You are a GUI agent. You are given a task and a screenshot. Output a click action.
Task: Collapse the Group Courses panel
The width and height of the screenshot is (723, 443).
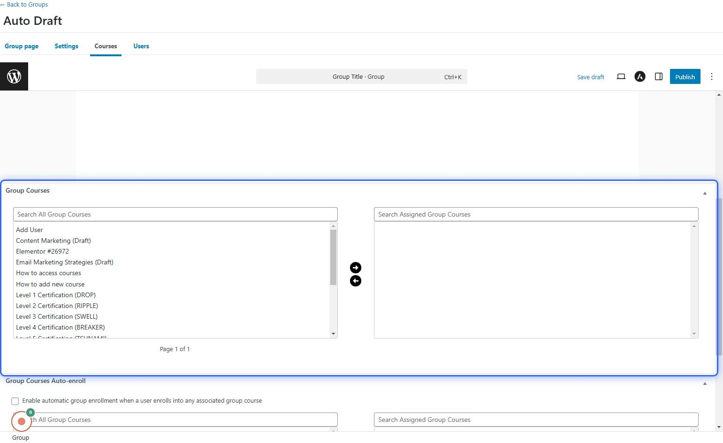(704, 193)
